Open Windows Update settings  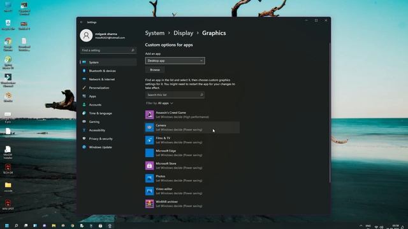click(x=108, y=147)
